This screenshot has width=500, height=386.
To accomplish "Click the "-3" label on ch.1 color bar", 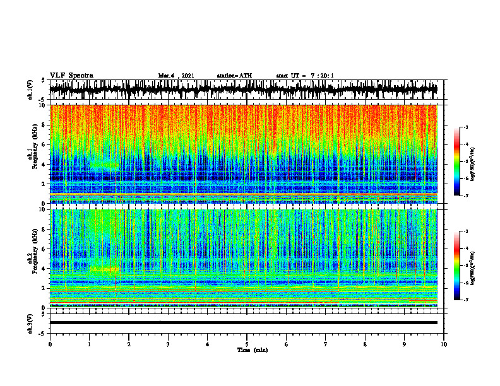I will pos(465,127).
